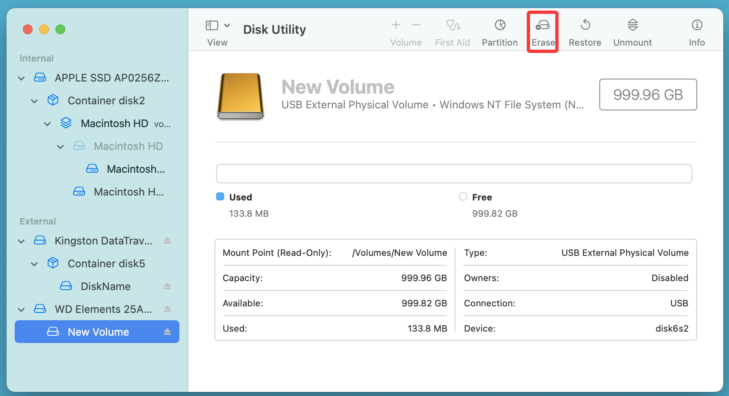Click the Erase toolbar icon
729x396 pixels.
(543, 26)
